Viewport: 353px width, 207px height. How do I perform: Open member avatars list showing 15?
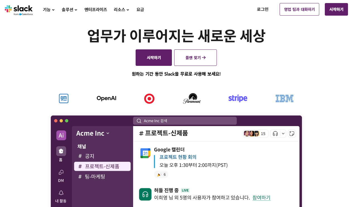[255, 134]
